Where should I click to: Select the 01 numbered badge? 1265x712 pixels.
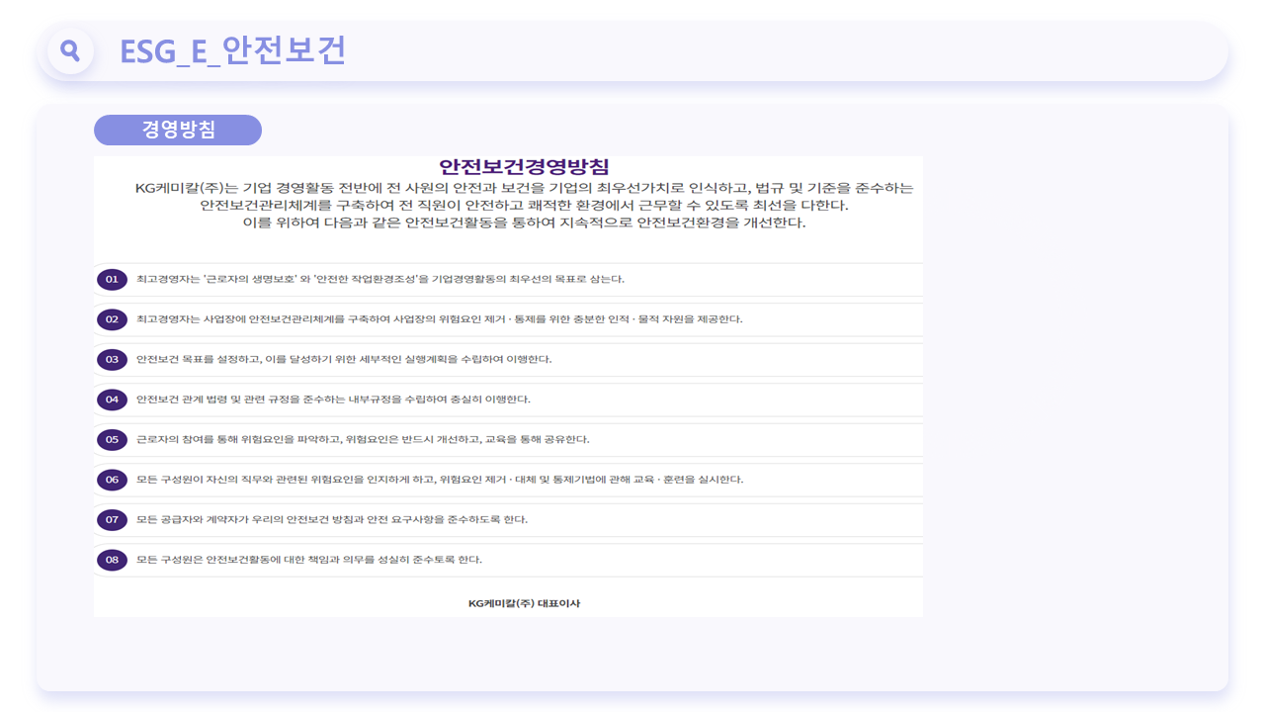click(112, 280)
